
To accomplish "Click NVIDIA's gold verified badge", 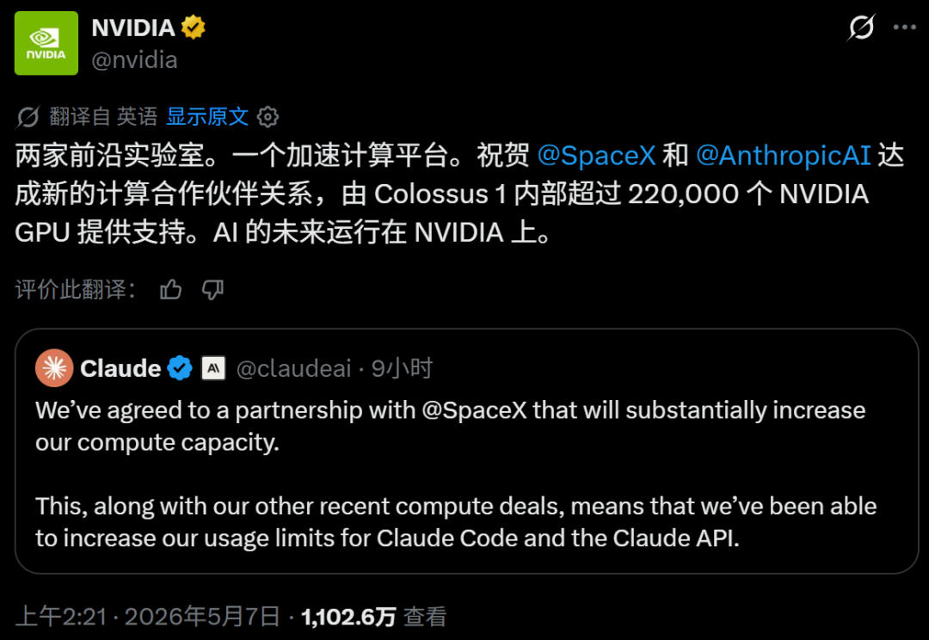I will (x=194, y=28).
